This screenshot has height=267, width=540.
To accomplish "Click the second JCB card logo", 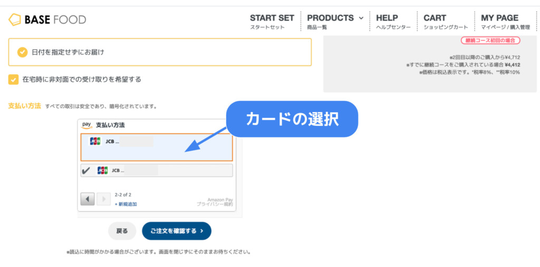I will pos(102,170).
